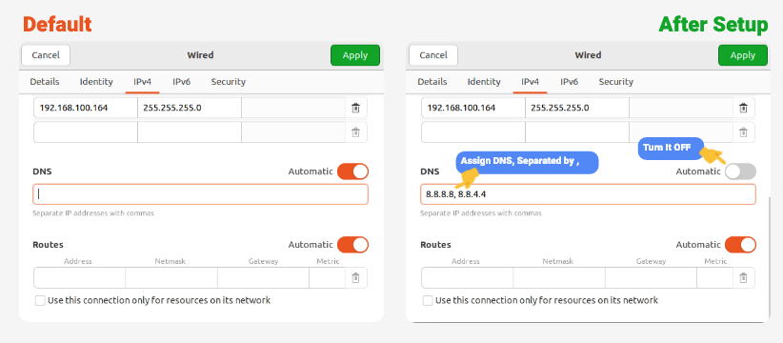
Task: Click the After Setup panel vertical scrollbar
Action: (769, 257)
